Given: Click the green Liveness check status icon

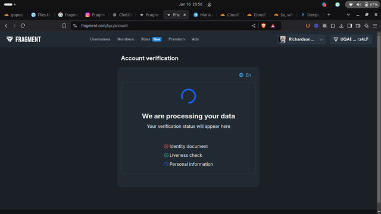Looking at the screenshot, I should 166,155.
